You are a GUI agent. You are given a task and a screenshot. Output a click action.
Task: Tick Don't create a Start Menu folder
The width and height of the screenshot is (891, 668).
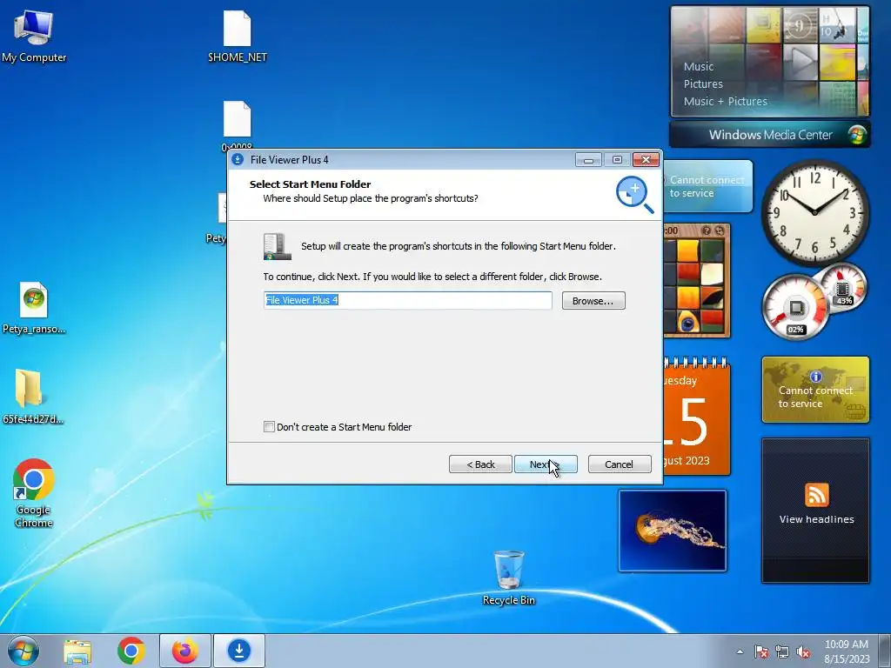point(270,426)
